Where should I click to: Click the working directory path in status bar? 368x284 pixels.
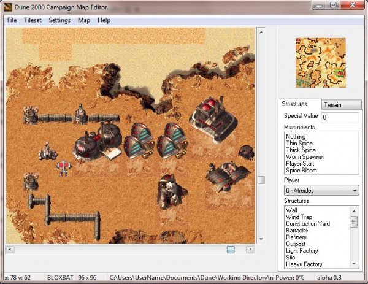[x=191, y=277]
